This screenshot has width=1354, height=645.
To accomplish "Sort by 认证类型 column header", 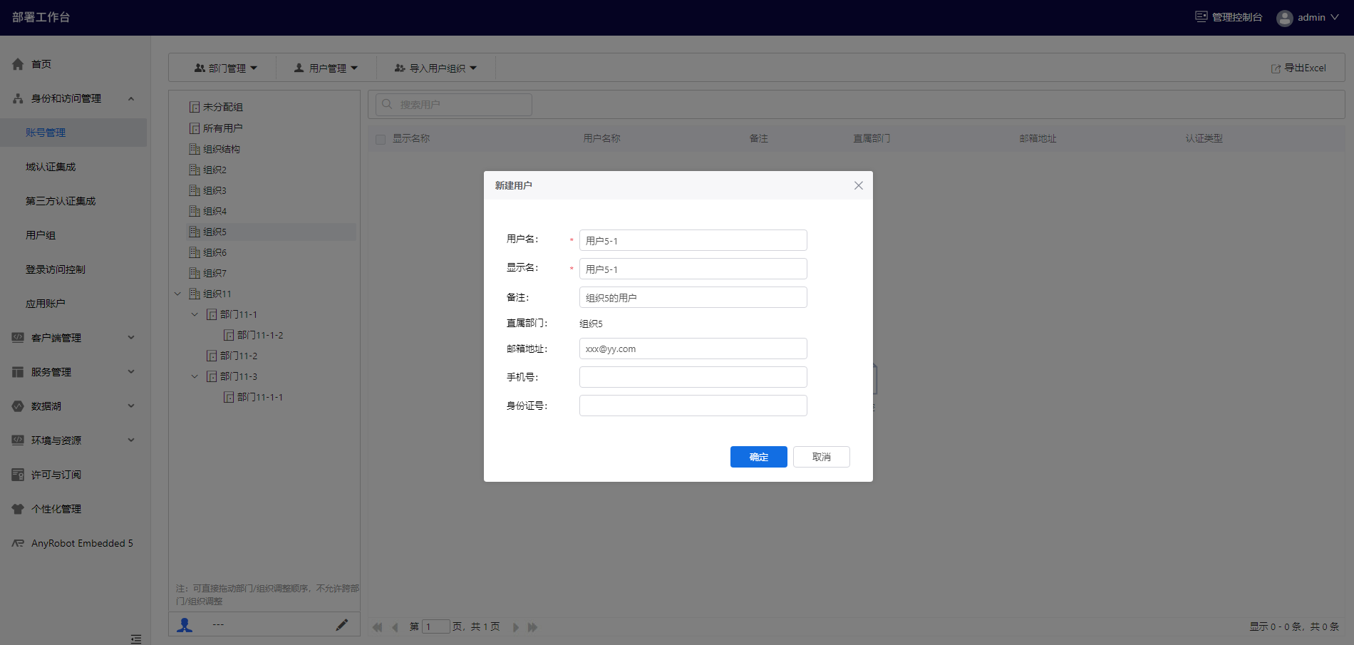I will [1204, 138].
